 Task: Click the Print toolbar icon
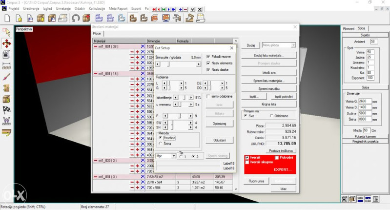[63, 18]
